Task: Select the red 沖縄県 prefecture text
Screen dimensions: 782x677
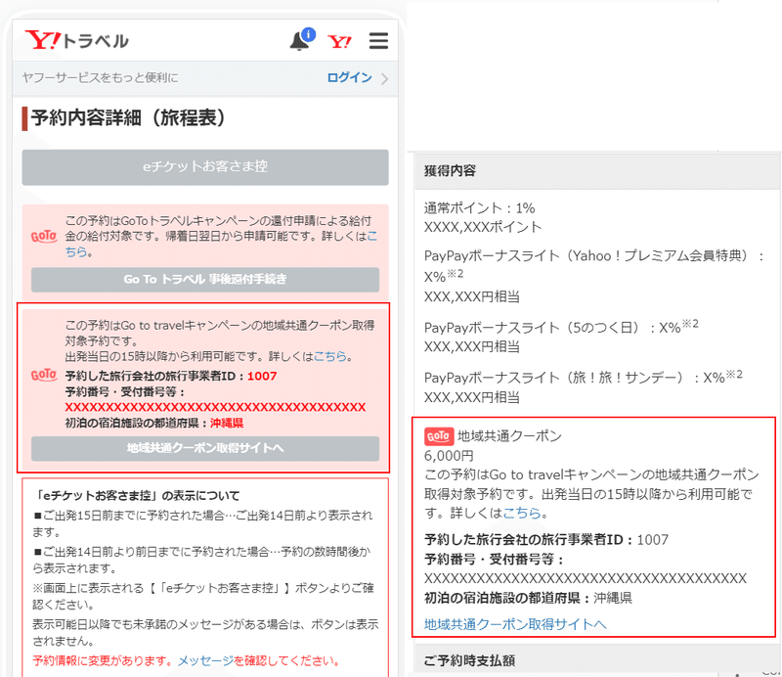Action: [227, 424]
